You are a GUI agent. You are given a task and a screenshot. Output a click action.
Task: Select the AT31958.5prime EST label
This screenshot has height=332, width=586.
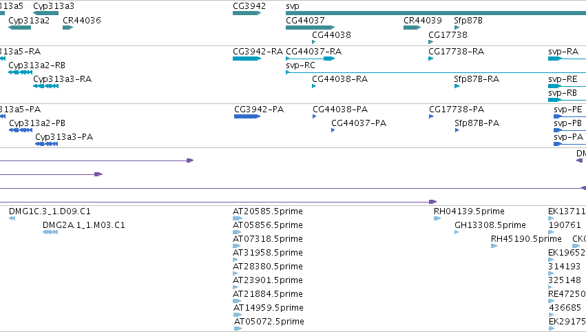coord(268,253)
